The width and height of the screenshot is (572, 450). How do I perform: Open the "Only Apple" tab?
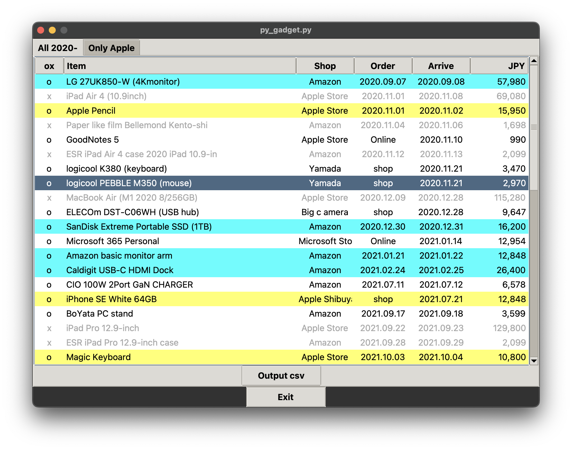click(x=111, y=48)
